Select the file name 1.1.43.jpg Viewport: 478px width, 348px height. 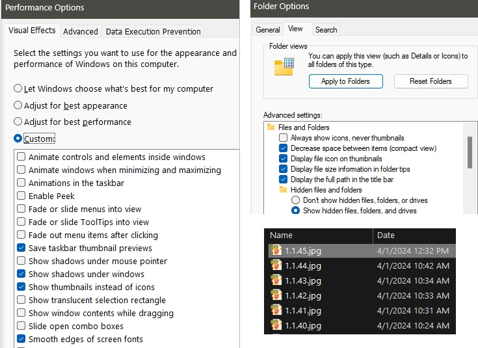pyautogui.click(x=303, y=280)
